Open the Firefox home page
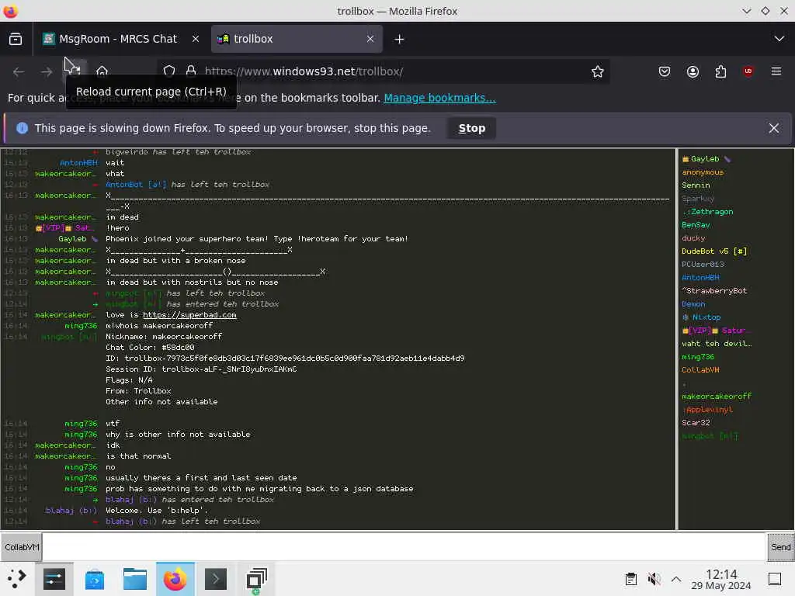The width and height of the screenshot is (795, 596). point(102,71)
